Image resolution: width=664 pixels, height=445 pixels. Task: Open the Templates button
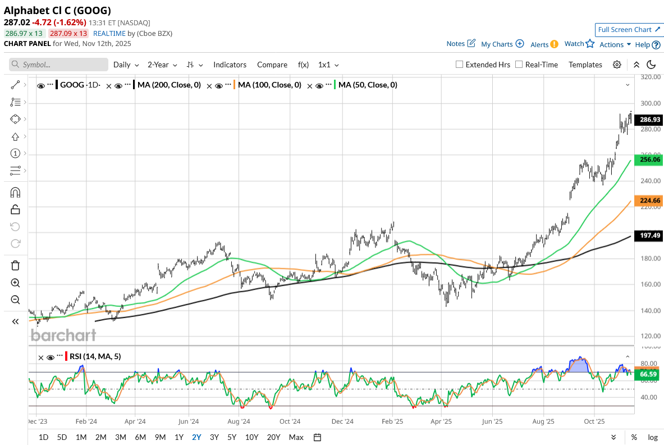[x=585, y=65]
